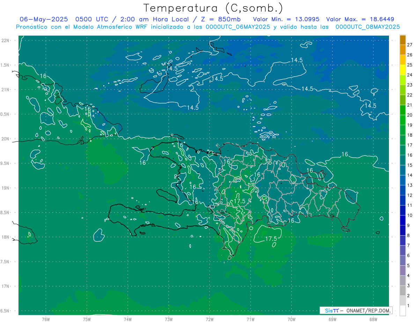419x324 pixels.
Task: Click the '17.5' contour label over the sea south of the island
Action: [271, 239]
